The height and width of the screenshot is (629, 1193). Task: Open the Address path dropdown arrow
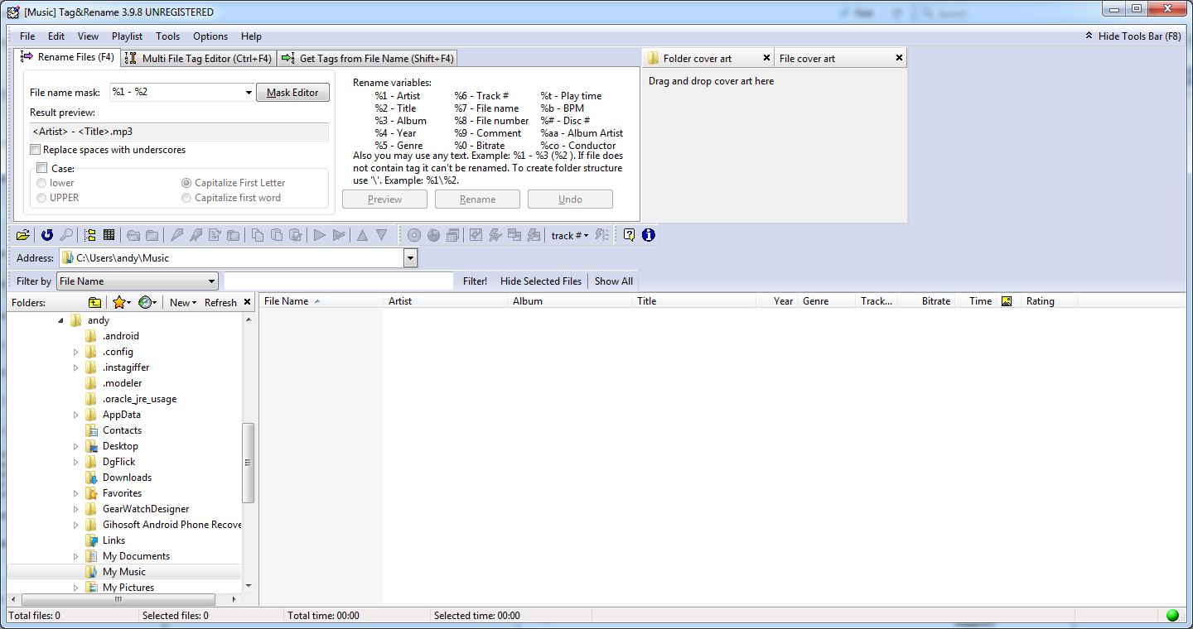click(x=410, y=258)
